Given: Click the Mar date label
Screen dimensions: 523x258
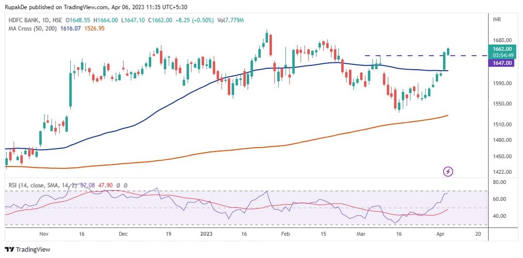Looking at the screenshot, I should 361,234.
